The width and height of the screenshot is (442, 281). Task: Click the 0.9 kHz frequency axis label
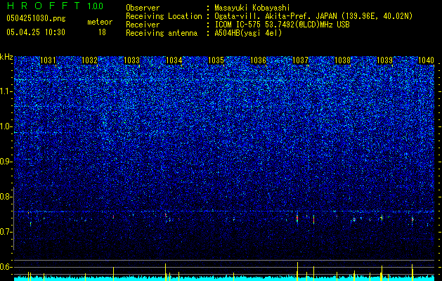point(6,162)
